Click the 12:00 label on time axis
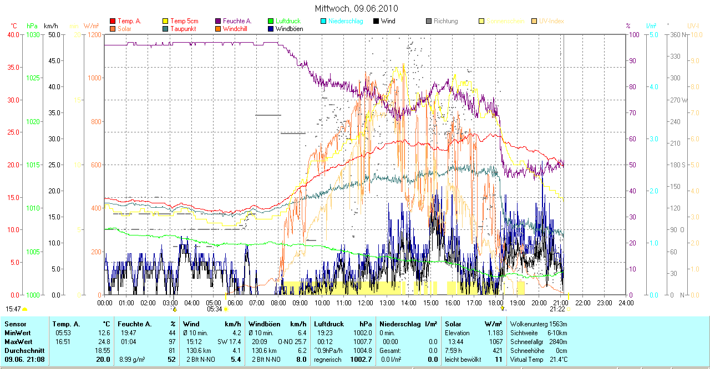The width and height of the screenshot is (710, 369). [x=366, y=303]
